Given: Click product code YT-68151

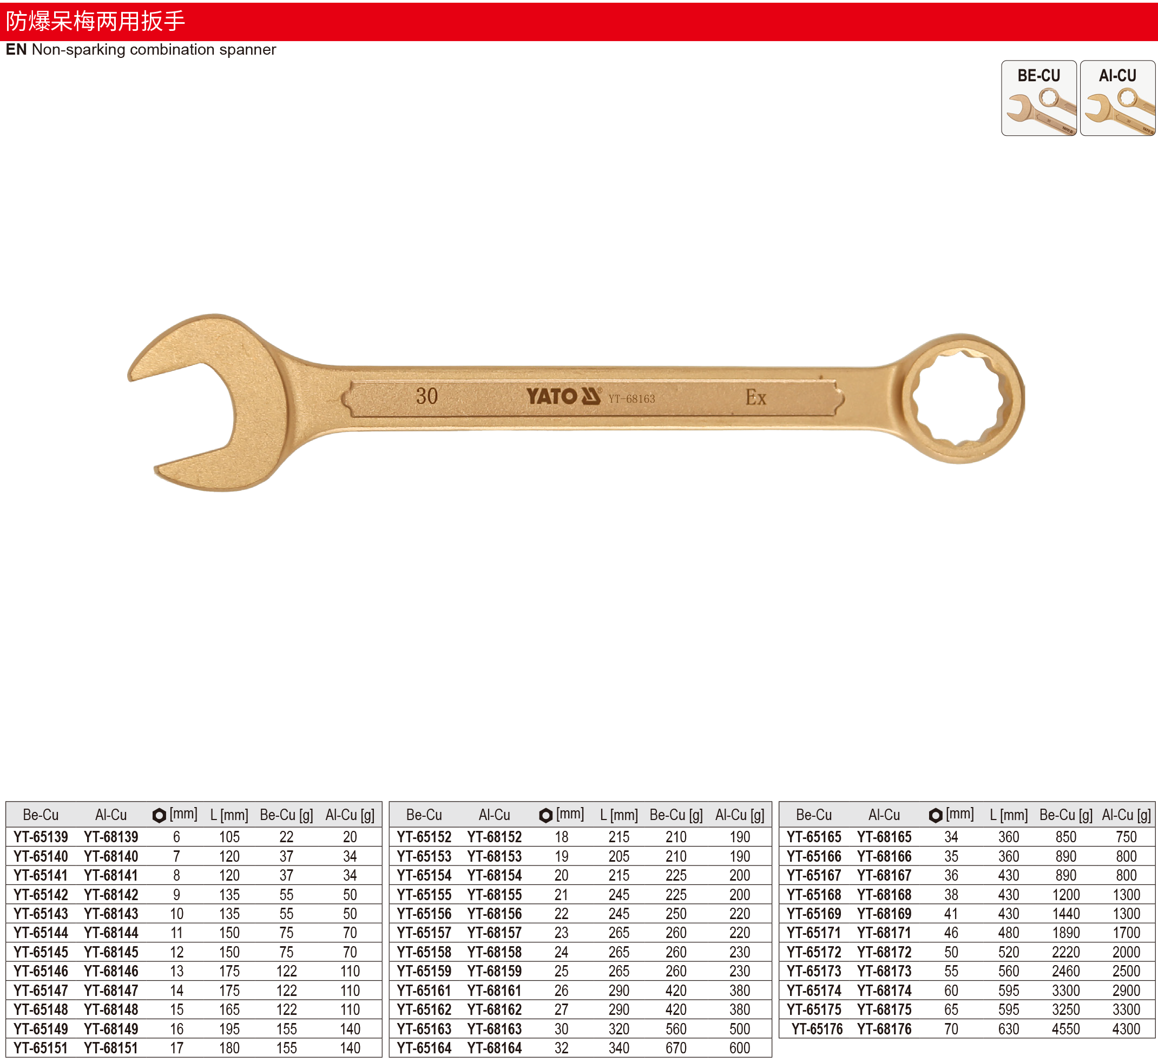Looking at the screenshot, I should pyautogui.click(x=111, y=1047).
